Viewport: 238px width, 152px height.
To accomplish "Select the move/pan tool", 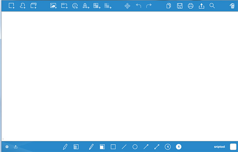I will [127, 6].
